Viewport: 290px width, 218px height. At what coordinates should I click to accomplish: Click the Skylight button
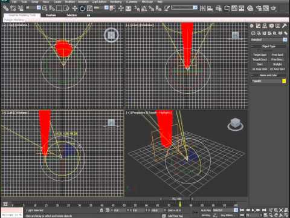click(277, 64)
